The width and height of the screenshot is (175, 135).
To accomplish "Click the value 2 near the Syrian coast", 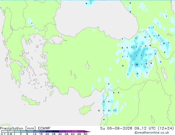I will coord(104,102).
